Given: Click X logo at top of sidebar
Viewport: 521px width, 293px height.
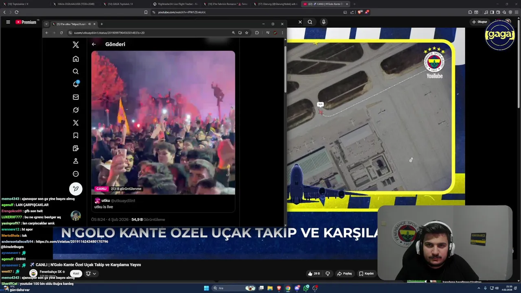Looking at the screenshot, I should click(x=76, y=45).
